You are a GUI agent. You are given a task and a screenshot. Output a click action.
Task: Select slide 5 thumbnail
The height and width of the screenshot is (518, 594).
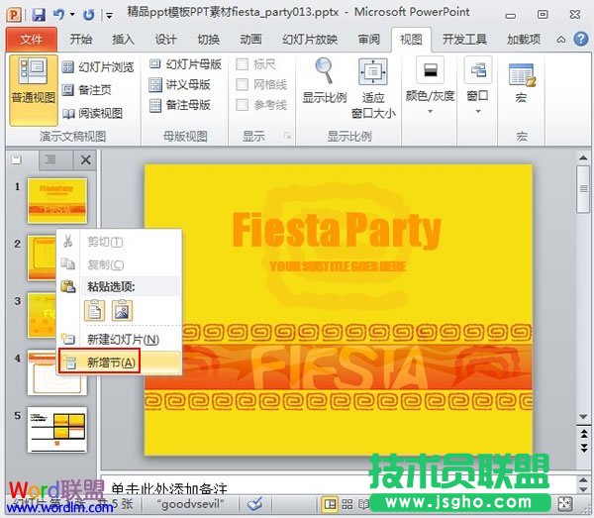(57, 430)
